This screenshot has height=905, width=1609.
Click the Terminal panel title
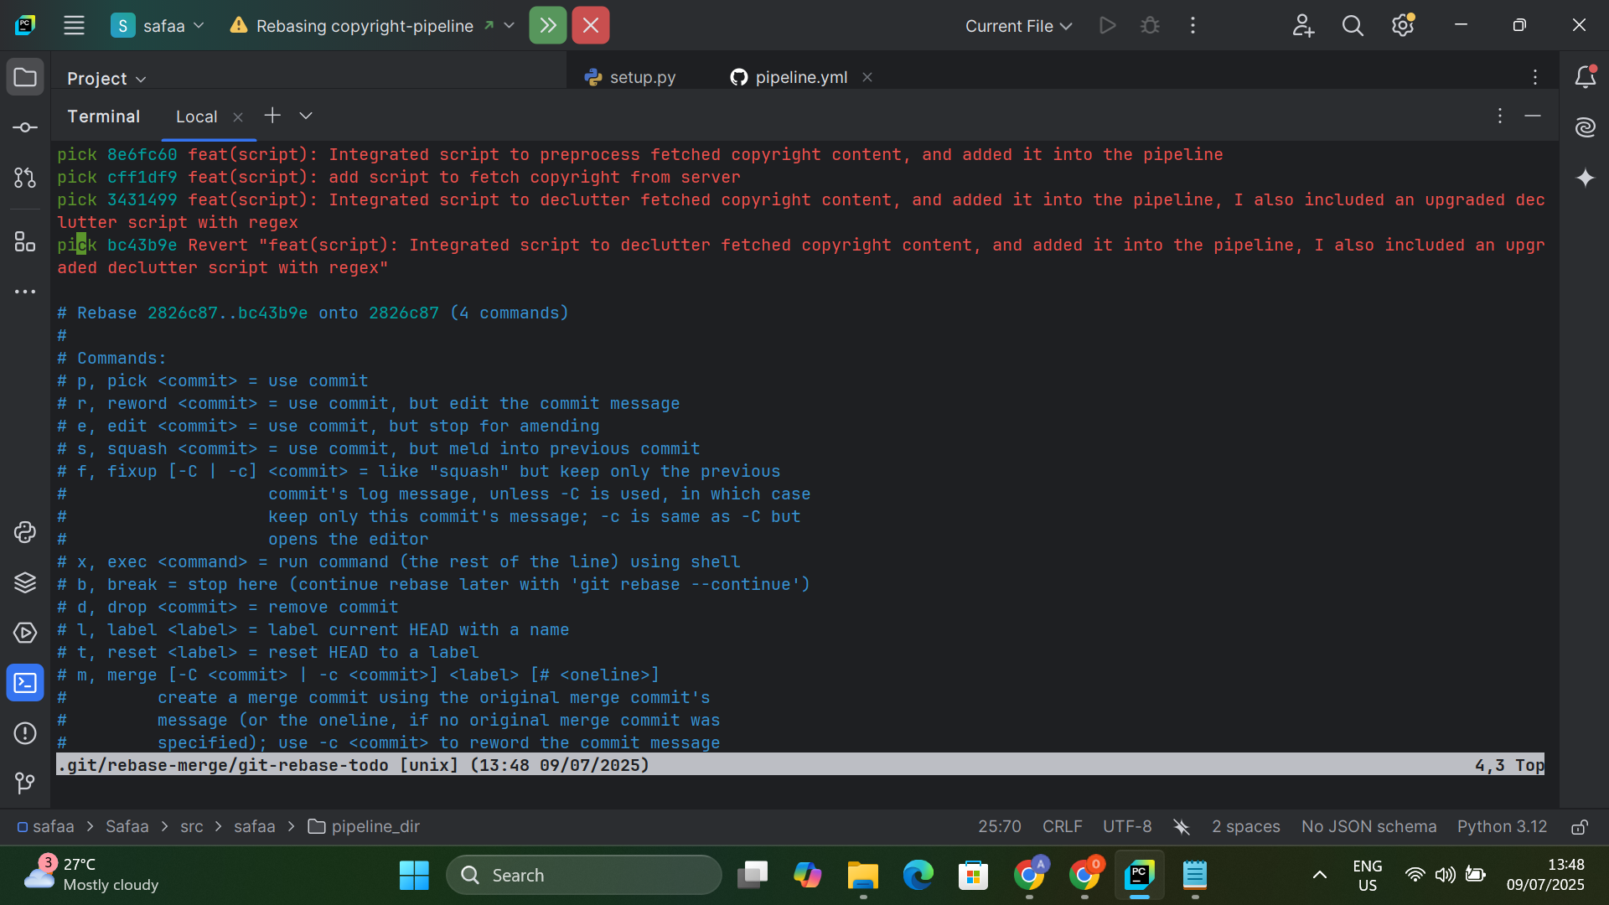pyautogui.click(x=103, y=116)
